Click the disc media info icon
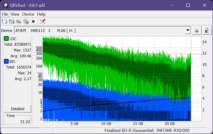213x134 pixels. 11,21
